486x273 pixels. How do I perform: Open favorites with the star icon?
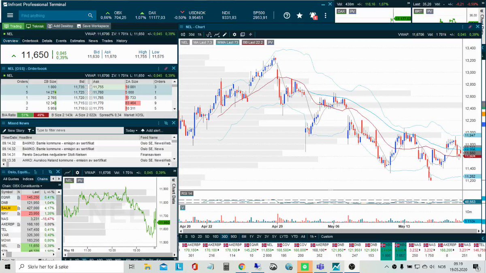point(299,15)
